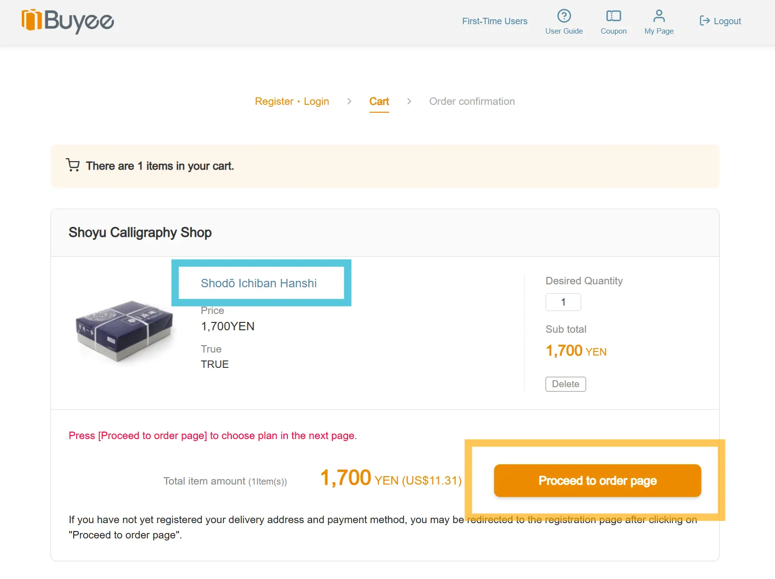Click Shoyu Calligraphy Shop heading

pyautogui.click(x=140, y=232)
